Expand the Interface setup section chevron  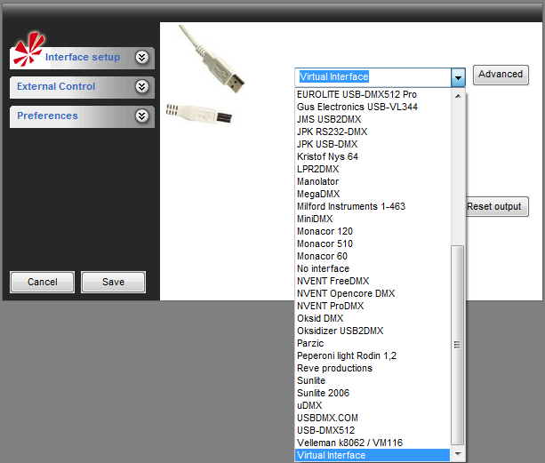[142, 57]
